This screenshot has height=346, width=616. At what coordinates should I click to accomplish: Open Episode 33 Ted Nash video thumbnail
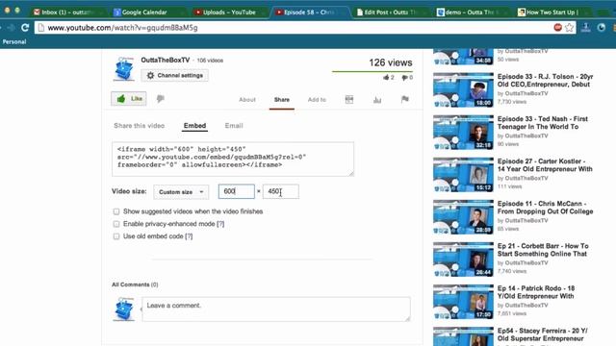click(463, 133)
